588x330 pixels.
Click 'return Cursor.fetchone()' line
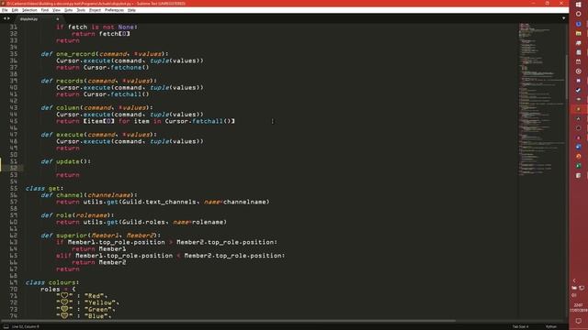[x=103, y=67]
